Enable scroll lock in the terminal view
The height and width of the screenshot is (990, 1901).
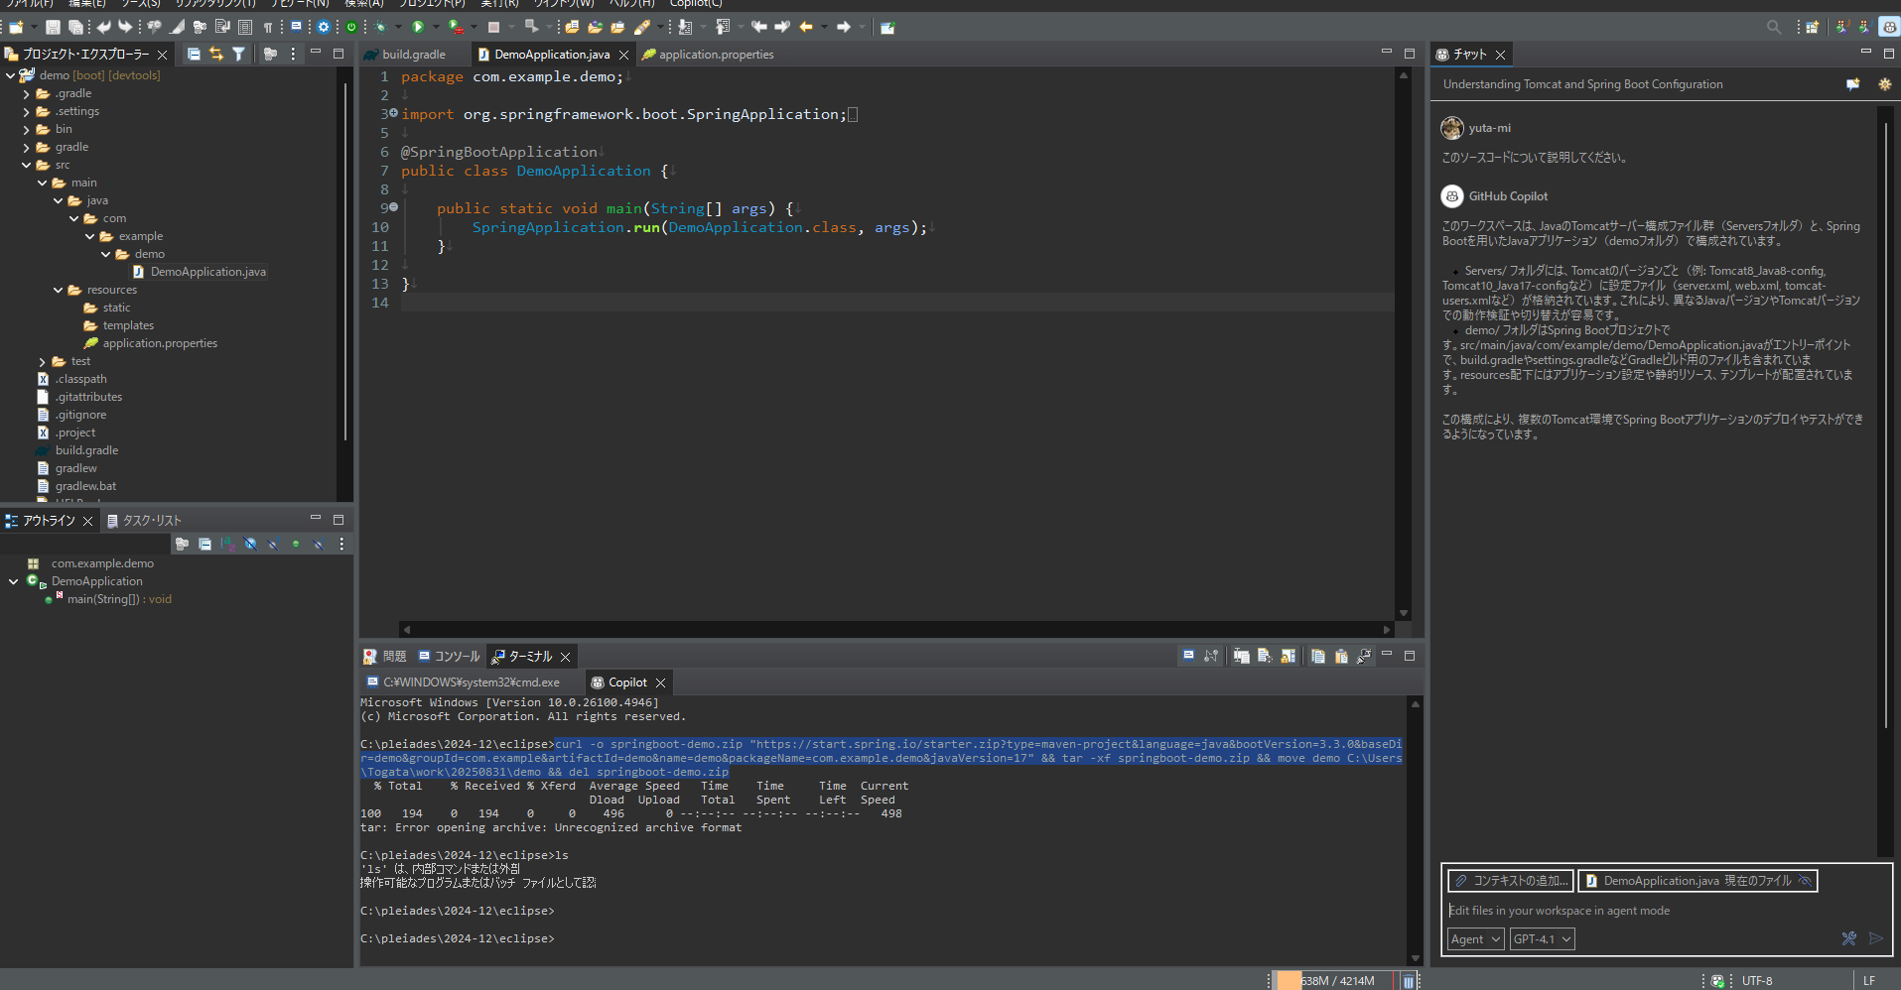tap(1288, 656)
